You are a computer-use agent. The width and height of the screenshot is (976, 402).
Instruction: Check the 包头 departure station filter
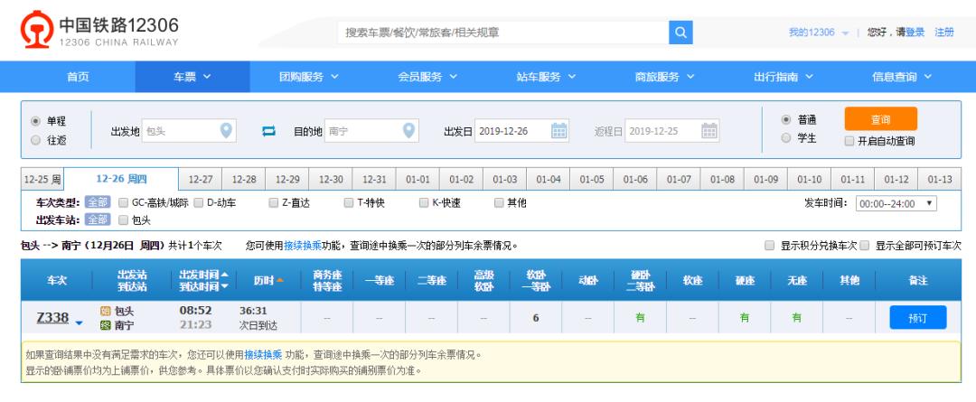(123, 220)
